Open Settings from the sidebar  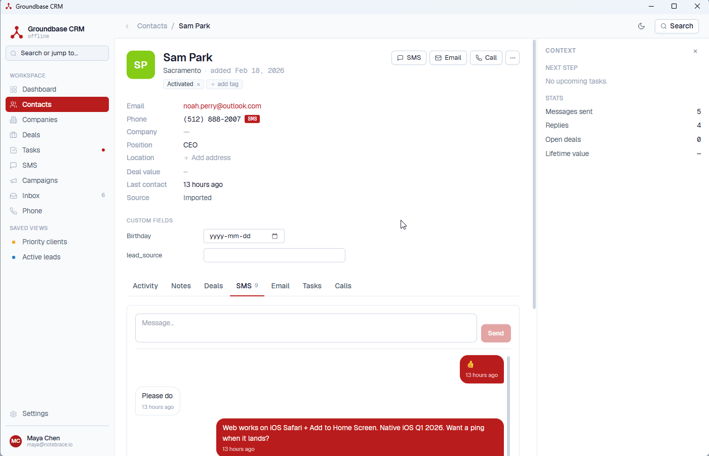point(57,413)
